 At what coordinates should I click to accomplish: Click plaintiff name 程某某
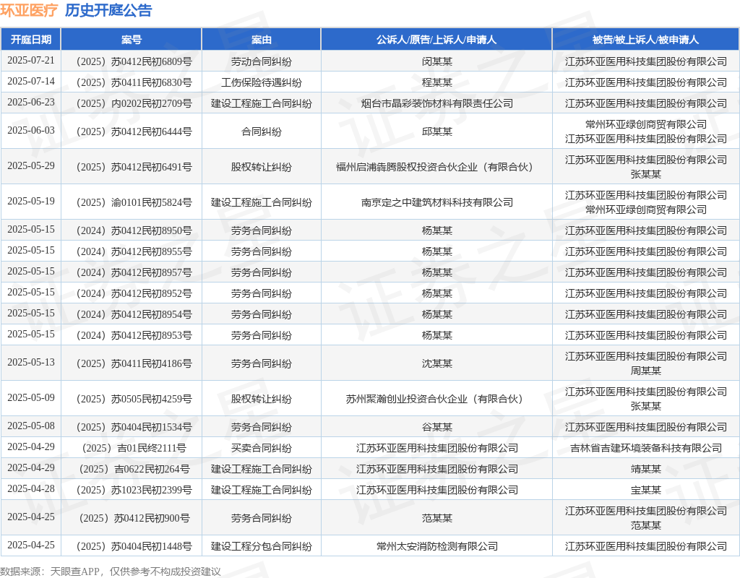(436, 82)
